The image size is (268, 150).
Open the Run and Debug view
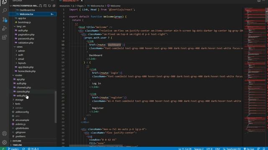[x=5, y=28]
